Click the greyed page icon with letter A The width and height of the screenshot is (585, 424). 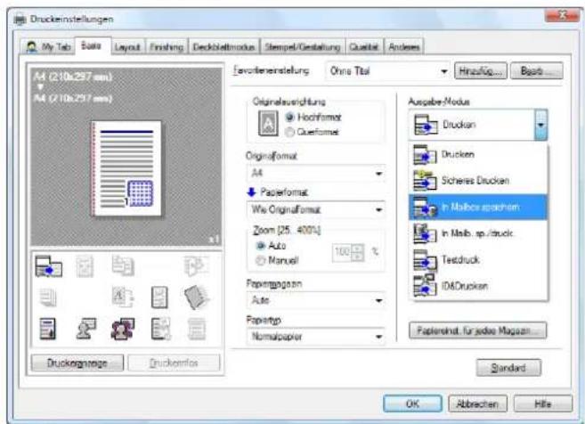(x=123, y=298)
